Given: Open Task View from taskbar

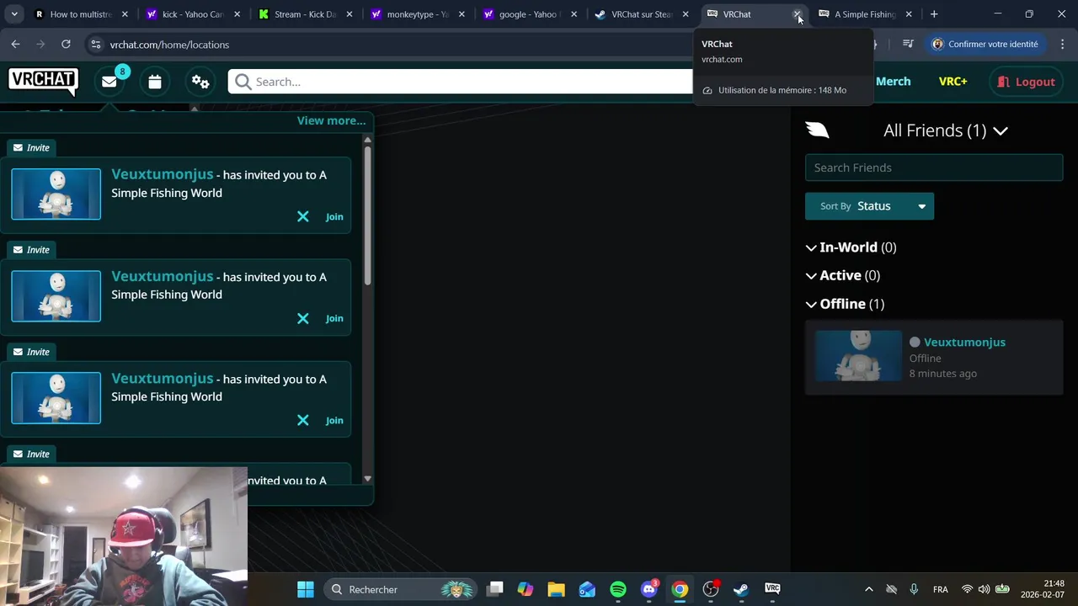Looking at the screenshot, I should click(x=495, y=589).
